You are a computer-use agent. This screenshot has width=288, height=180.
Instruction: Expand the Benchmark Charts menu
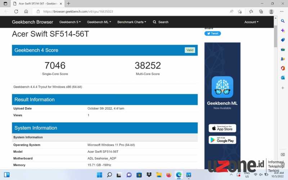click(132, 22)
